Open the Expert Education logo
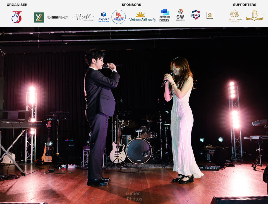268x204 pixels. point(104,17)
